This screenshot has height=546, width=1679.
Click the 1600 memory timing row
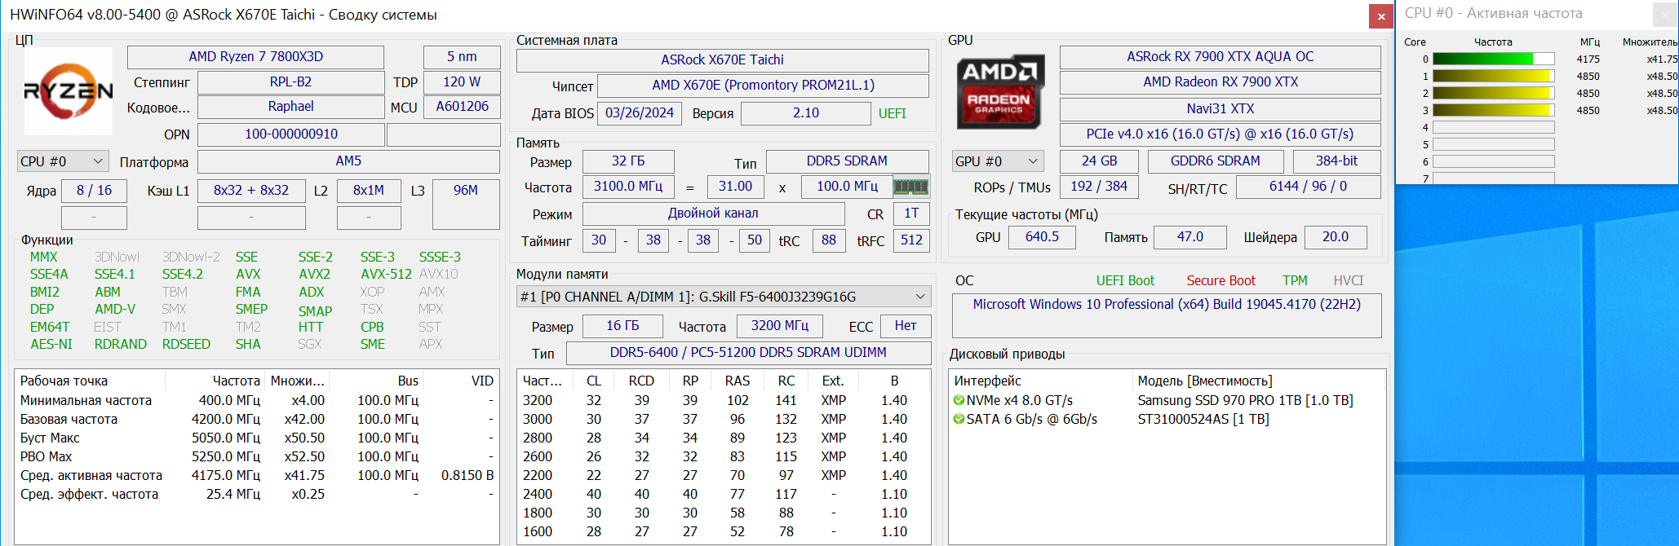point(724,531)
